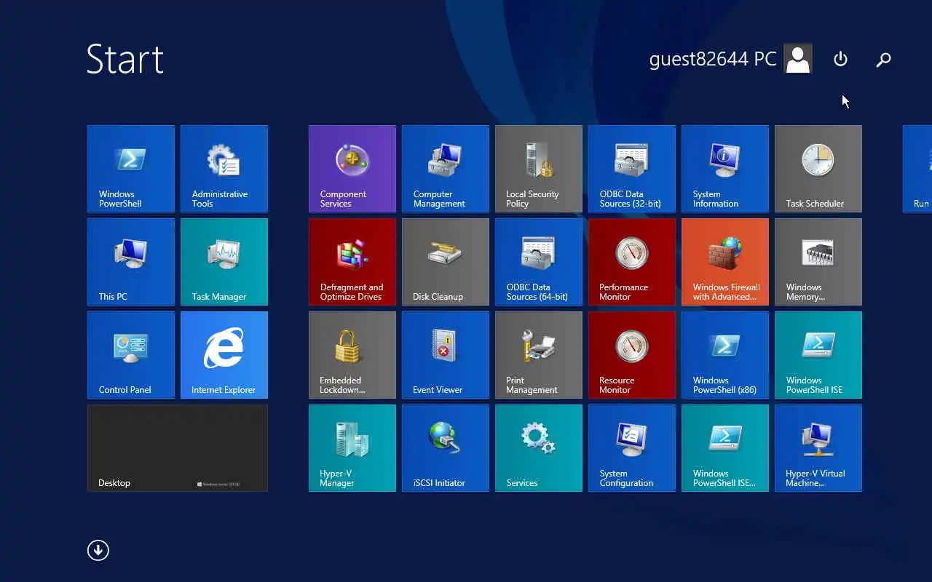
Task: Open the Windows PowerShell ISE... bottom-row tile
Action: point(725,448)
